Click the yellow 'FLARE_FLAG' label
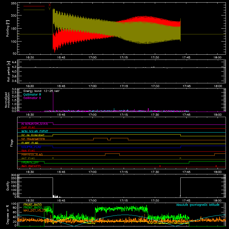 coord(30,143)
